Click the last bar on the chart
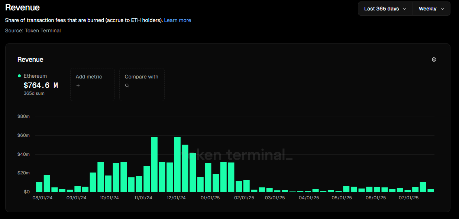Viewport: 459px width, 219px height. [431, 190]
